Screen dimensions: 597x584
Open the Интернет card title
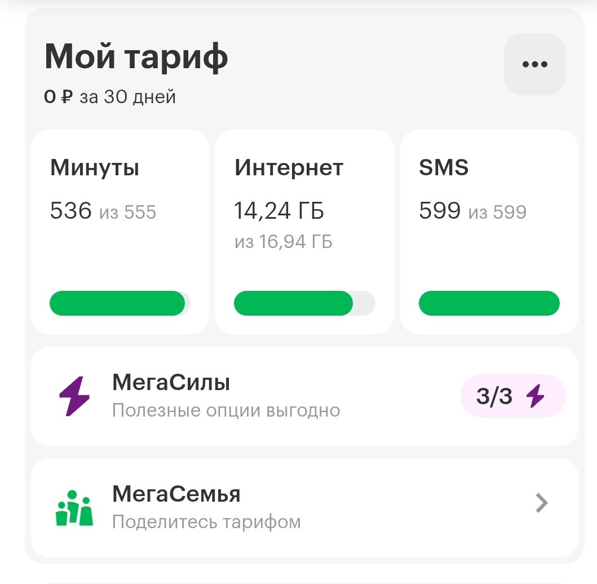pos(289,168)
